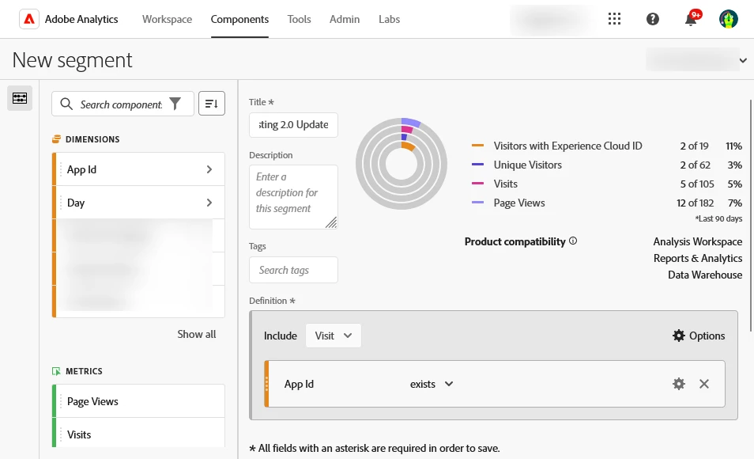Open the report suite selector chevron

tap(743, 60)
